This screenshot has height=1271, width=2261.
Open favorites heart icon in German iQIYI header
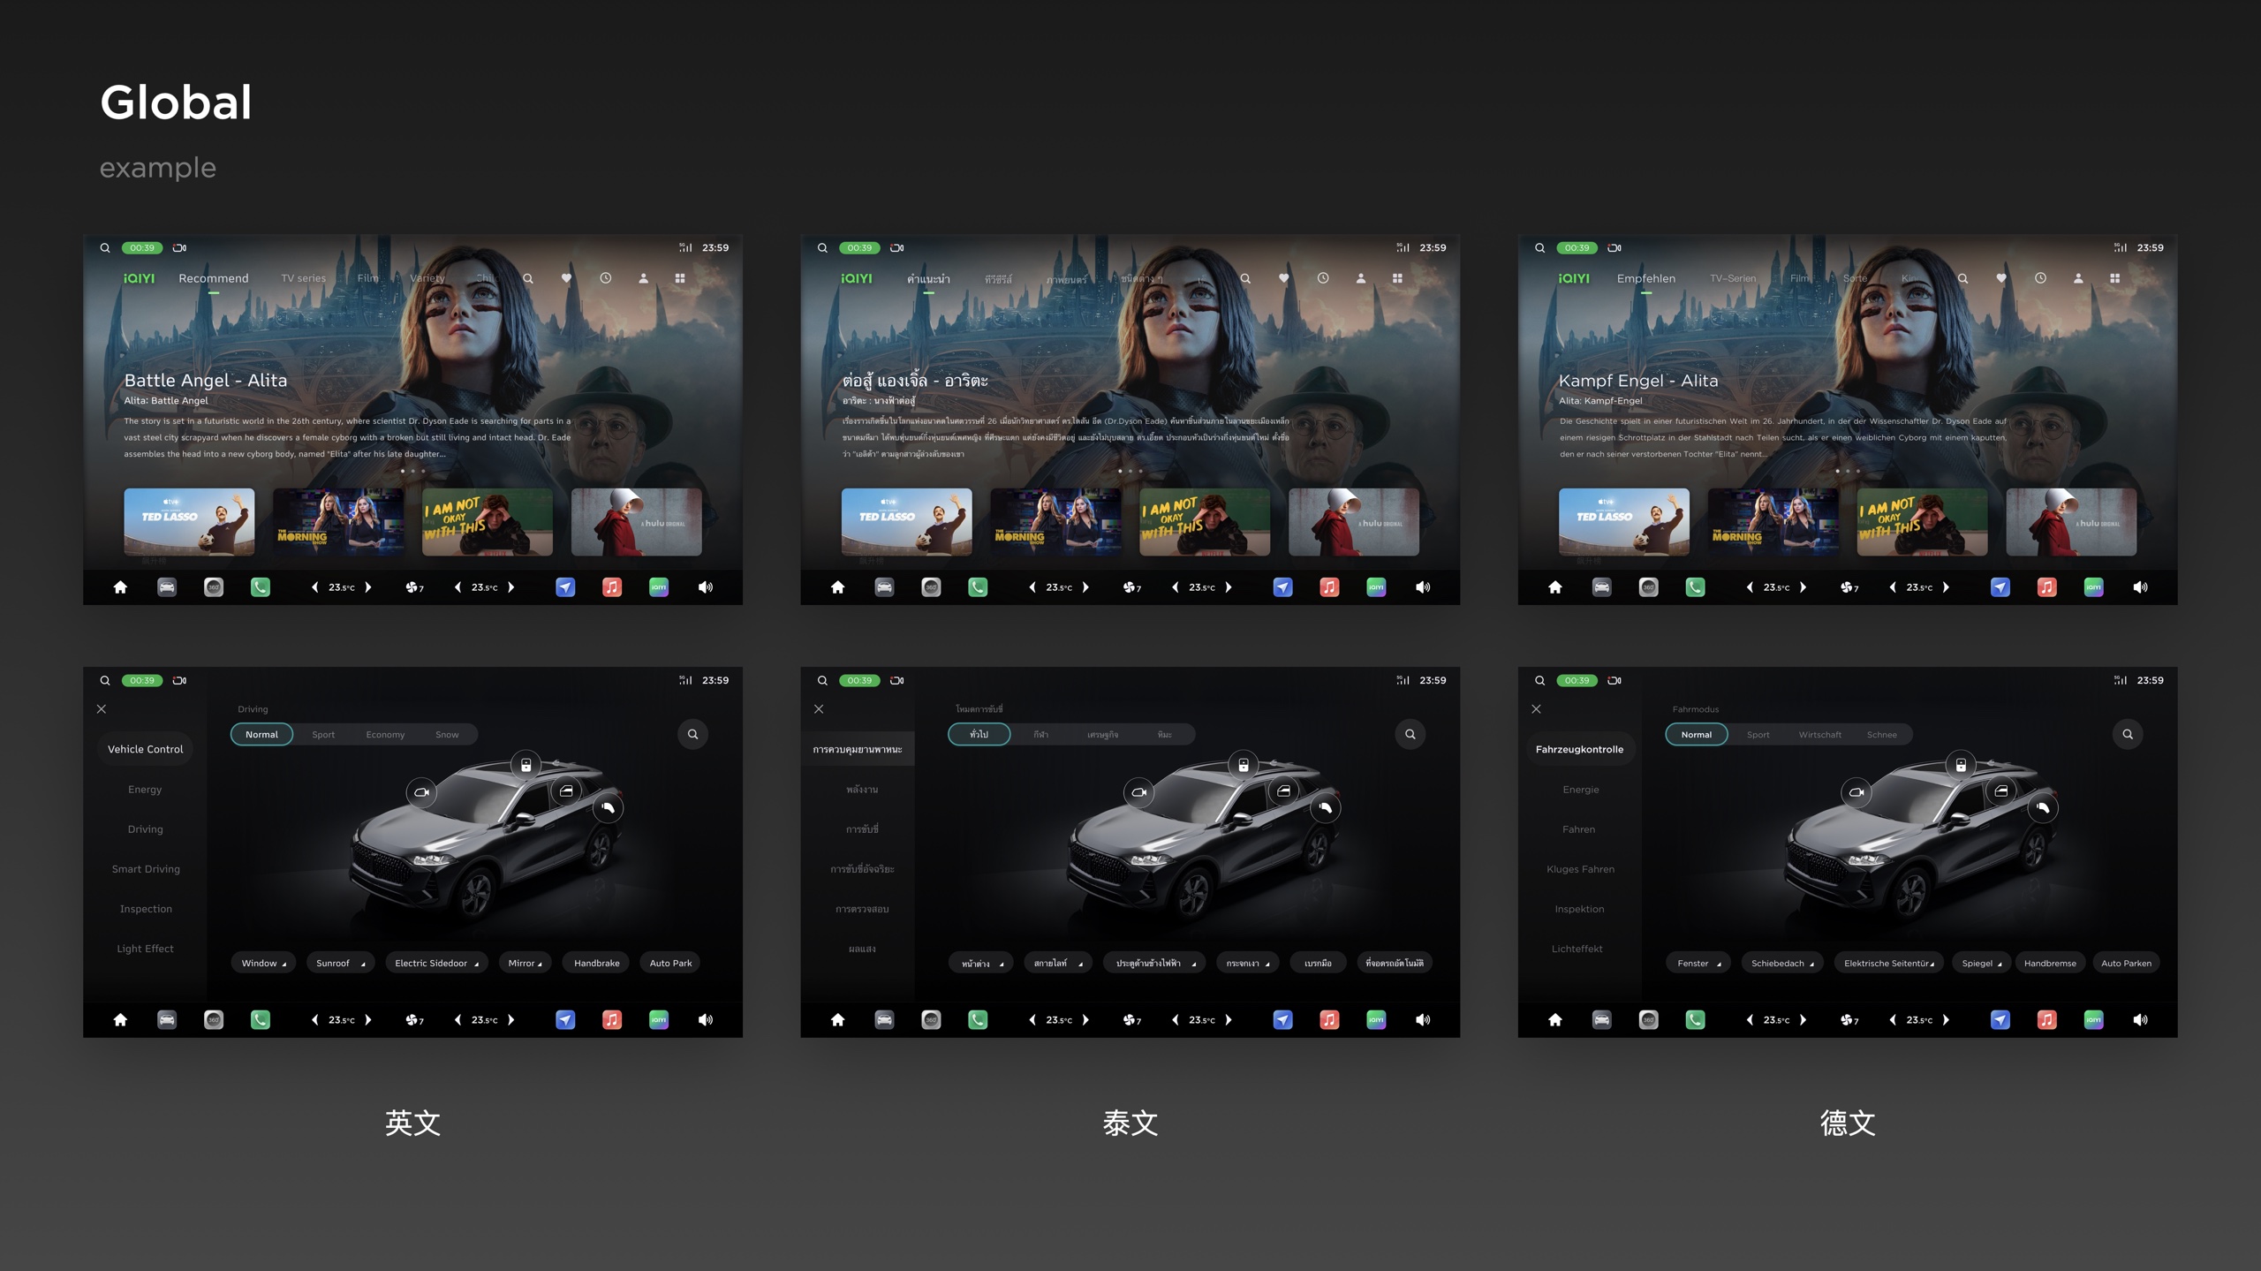click(2001, 278)
